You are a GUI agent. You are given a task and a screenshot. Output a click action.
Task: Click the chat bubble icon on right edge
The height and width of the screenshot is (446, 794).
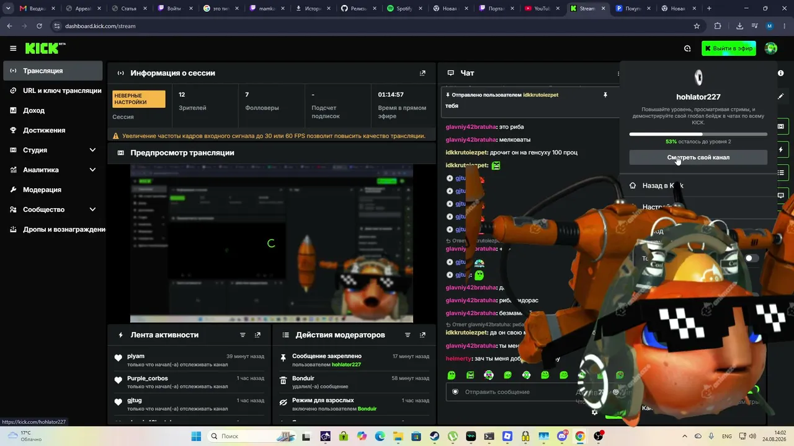pos(780,196)
